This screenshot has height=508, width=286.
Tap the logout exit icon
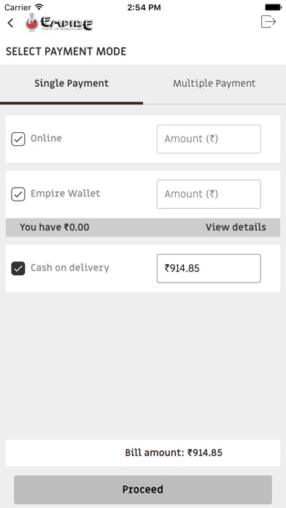point(268,22)
